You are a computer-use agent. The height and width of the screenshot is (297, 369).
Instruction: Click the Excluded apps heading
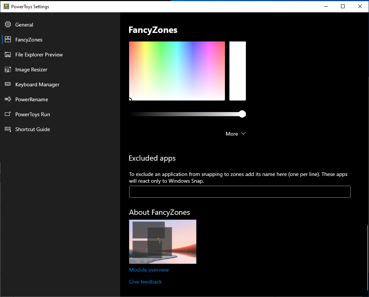(x=152, y=158)
